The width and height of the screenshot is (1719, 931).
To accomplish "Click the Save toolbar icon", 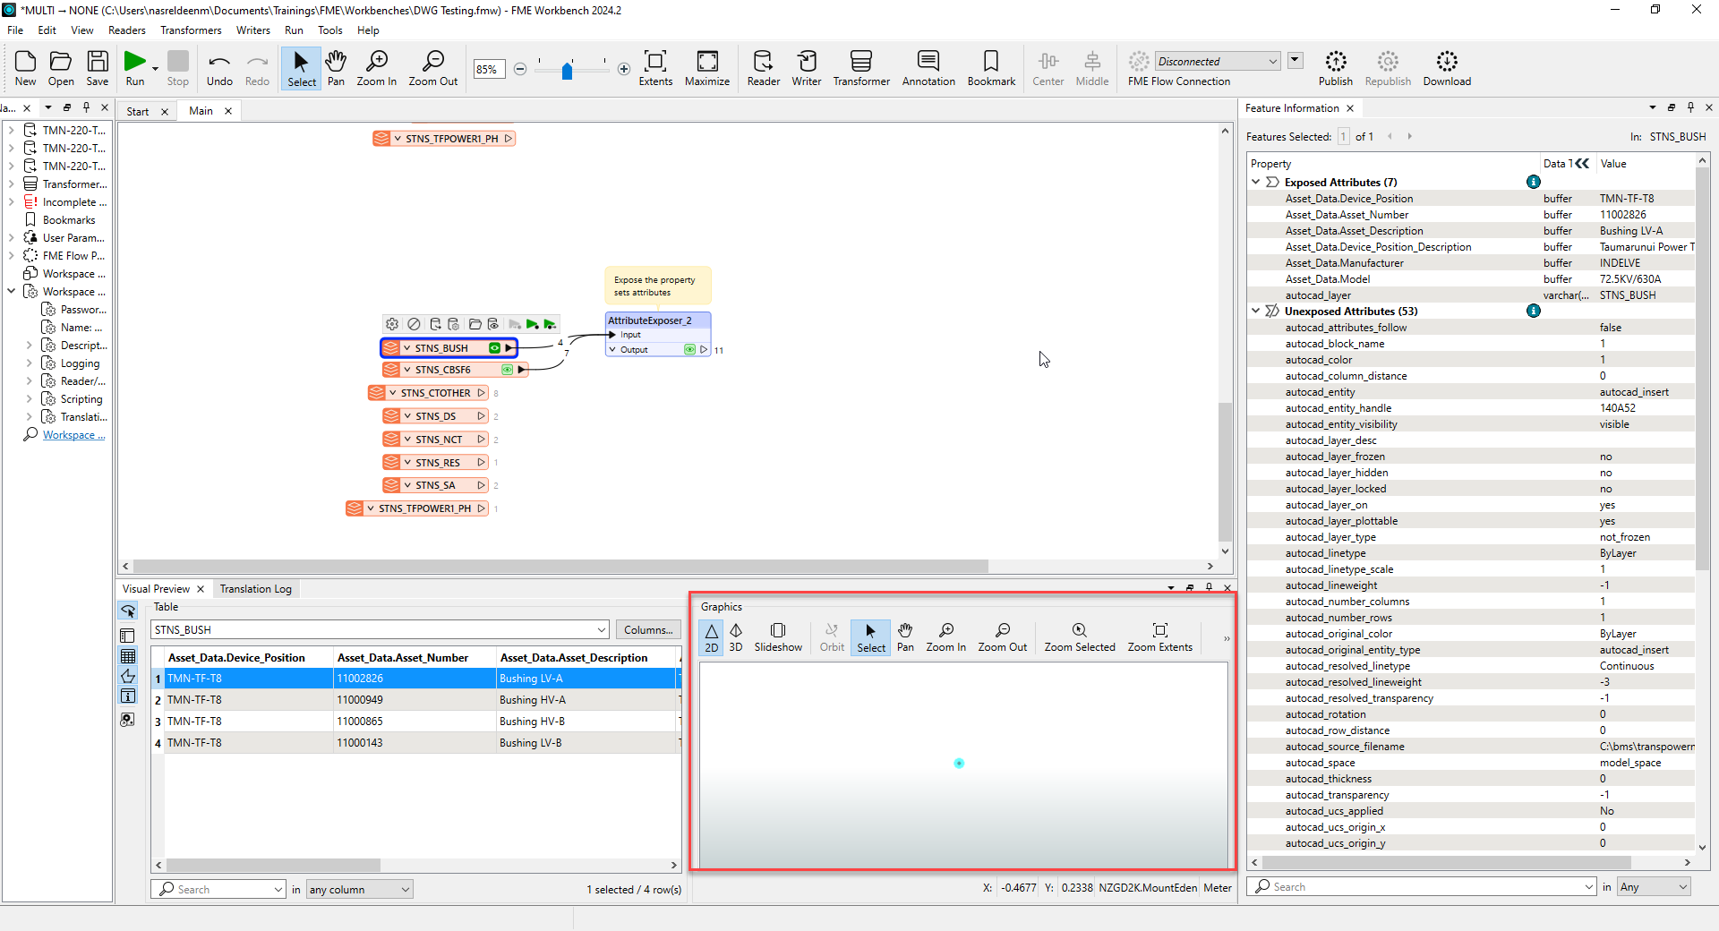I will [x=98, y=68].
